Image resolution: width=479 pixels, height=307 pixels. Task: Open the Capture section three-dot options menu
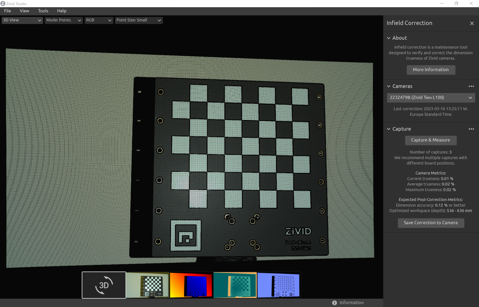click(471, 129)
